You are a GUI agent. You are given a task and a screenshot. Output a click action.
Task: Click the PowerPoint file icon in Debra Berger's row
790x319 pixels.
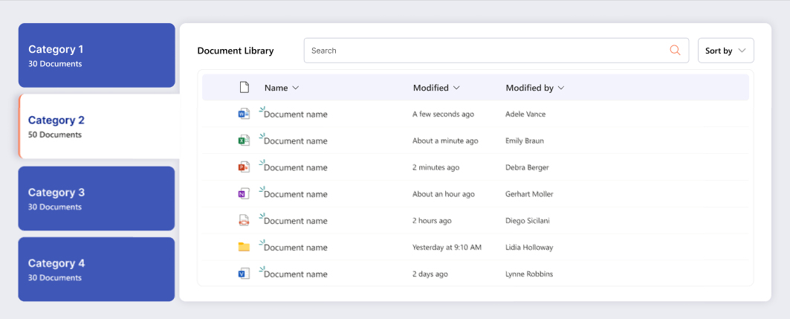243,167
